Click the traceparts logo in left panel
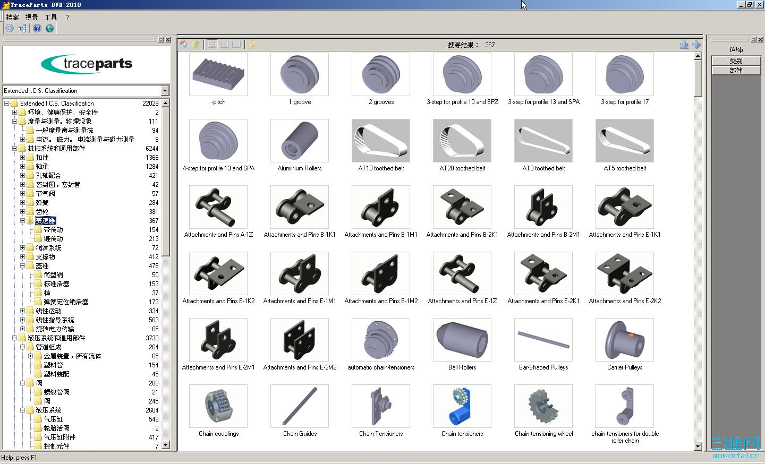This screenshot has width=765, height=464. (87, 64)
